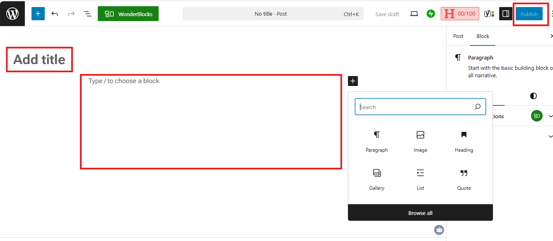Click the WordPress logo icon
The height and width of the screenshot is (241, 553).
point(12,13)
